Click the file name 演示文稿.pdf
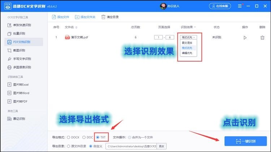This screenshot has height=152, width=271. tap(79, 37)
